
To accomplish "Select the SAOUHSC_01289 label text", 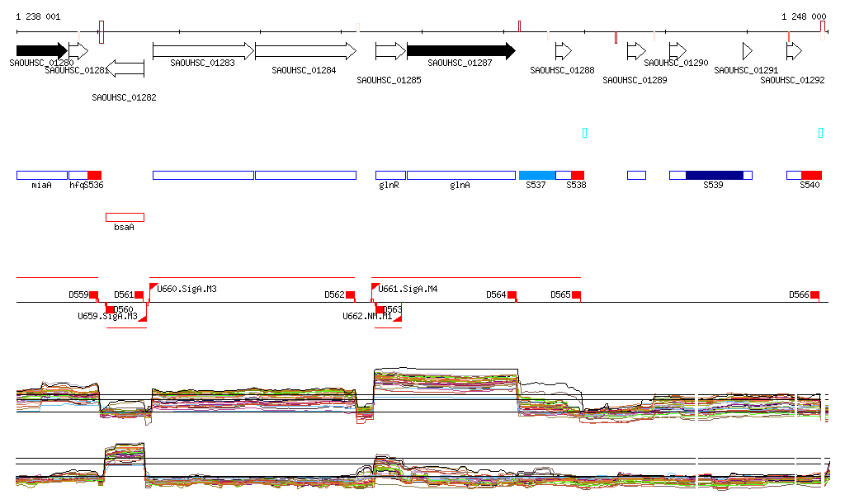I will coord(635,80).
